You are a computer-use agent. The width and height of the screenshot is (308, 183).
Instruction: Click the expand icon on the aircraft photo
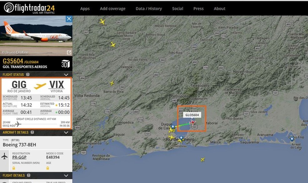click(x=68, y=51)
